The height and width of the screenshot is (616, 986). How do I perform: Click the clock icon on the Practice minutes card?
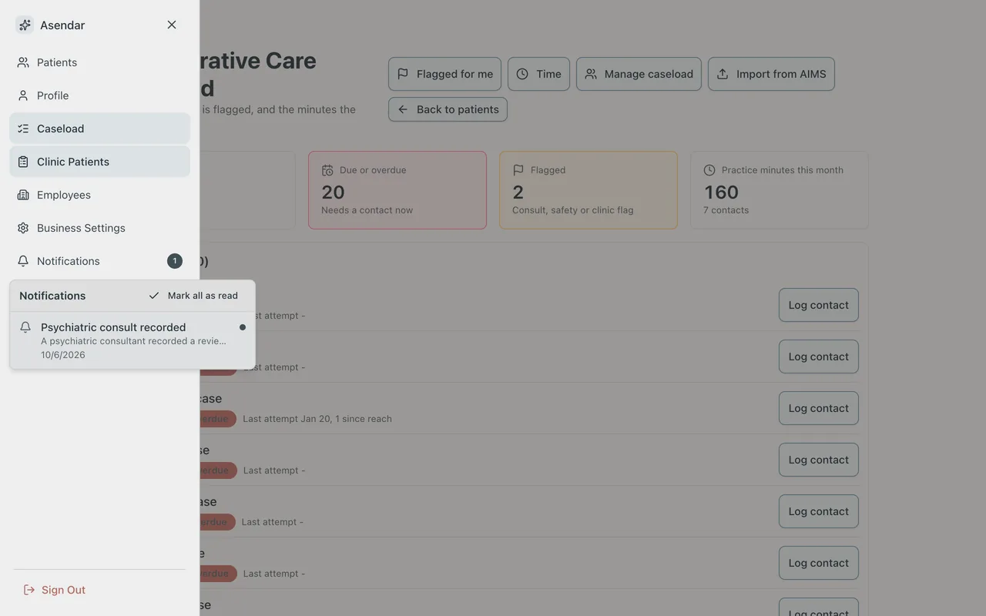709,170
